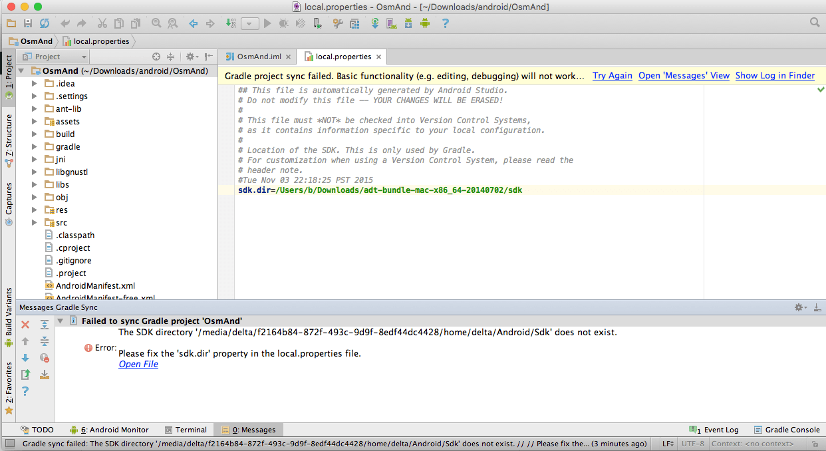Viewport: 826px width, 451px height.
Task: Expand the ant-lib folder
Action: click(x=35, y=109)
